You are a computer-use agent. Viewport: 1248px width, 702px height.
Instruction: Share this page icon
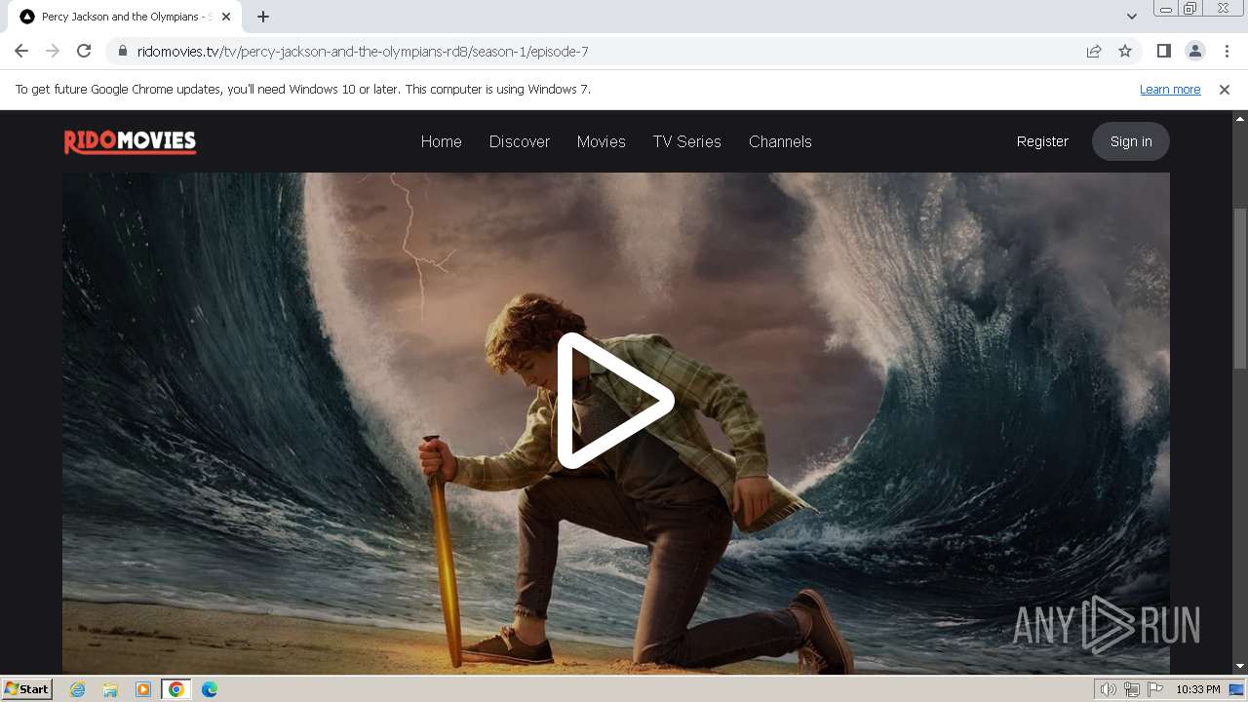click(1094, 52)
